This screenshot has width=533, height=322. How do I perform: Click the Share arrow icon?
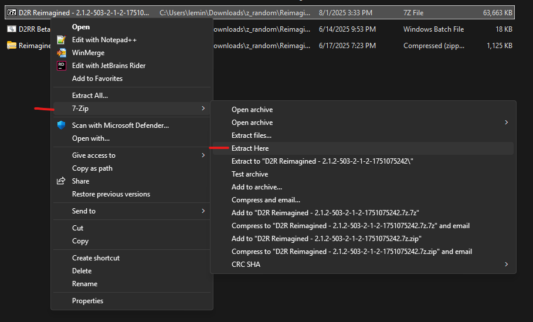[x=61, y=181]
